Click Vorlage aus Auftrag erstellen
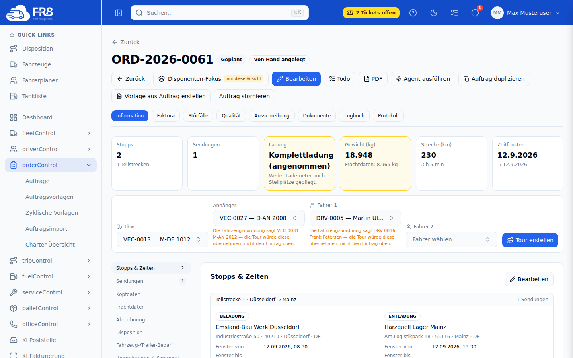 [161, 96]
